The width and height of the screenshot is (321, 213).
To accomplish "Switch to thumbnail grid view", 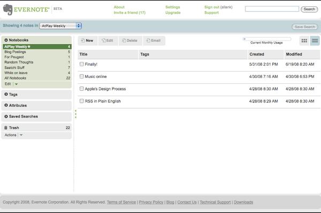I will (x=304, y=41).
